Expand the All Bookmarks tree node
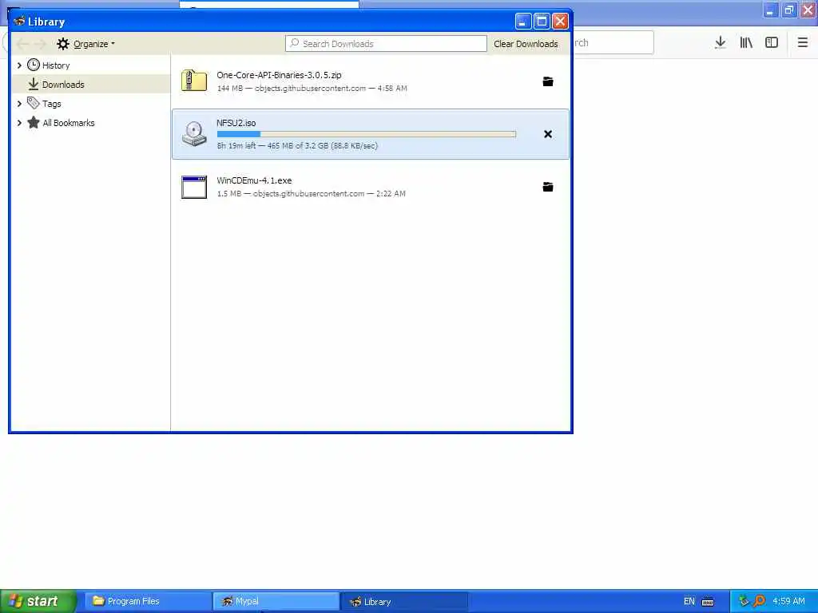This screenshot has width=818, height=613. click(x=19, y=123)
